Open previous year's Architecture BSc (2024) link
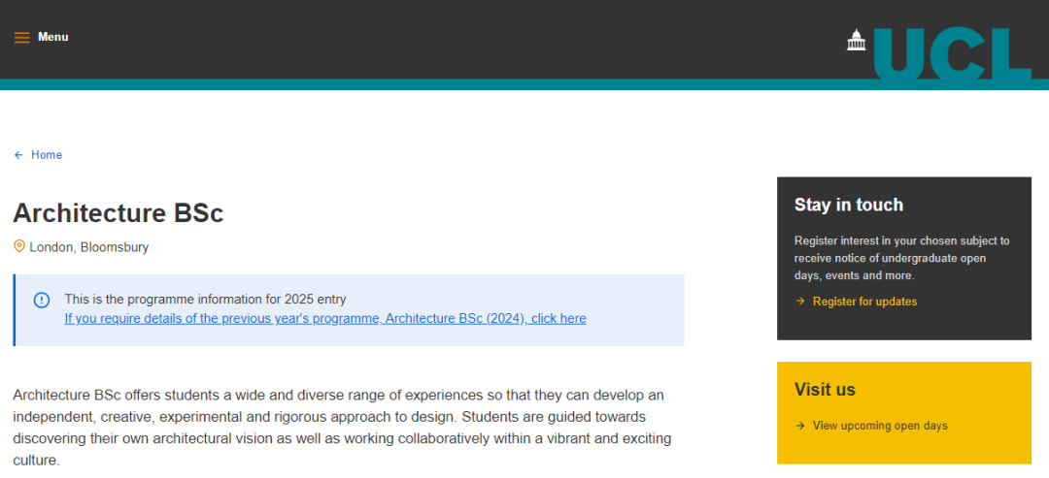The image size is (1049, 478). [x=325, y=318]
